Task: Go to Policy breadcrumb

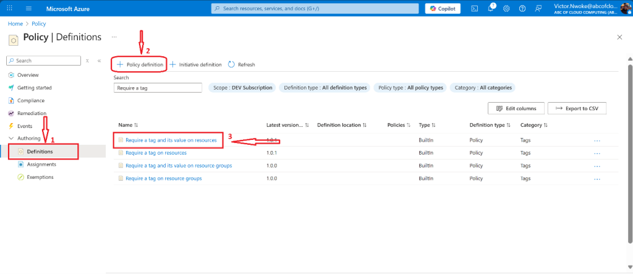Action: [39, 24]
